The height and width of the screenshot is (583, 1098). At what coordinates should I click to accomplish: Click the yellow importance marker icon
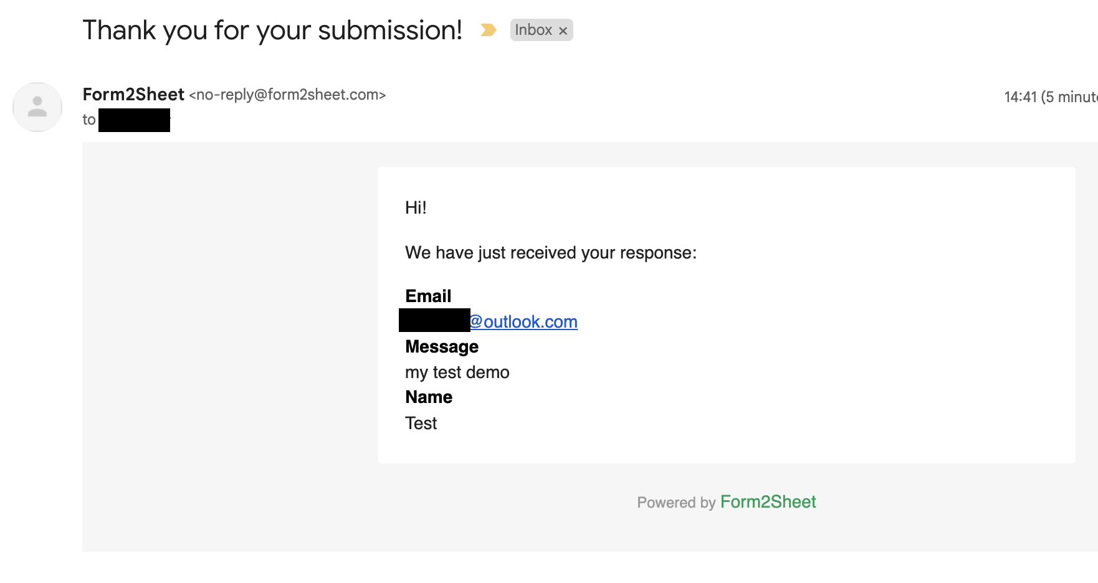[x=488, y=30]
